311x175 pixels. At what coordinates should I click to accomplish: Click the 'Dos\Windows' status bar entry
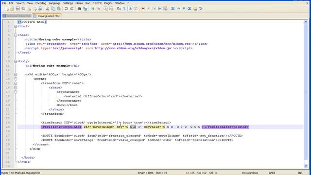[x=250, y=173]
